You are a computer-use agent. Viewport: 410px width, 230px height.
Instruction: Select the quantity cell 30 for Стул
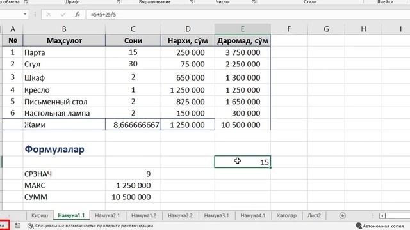(x=133, y=64)
